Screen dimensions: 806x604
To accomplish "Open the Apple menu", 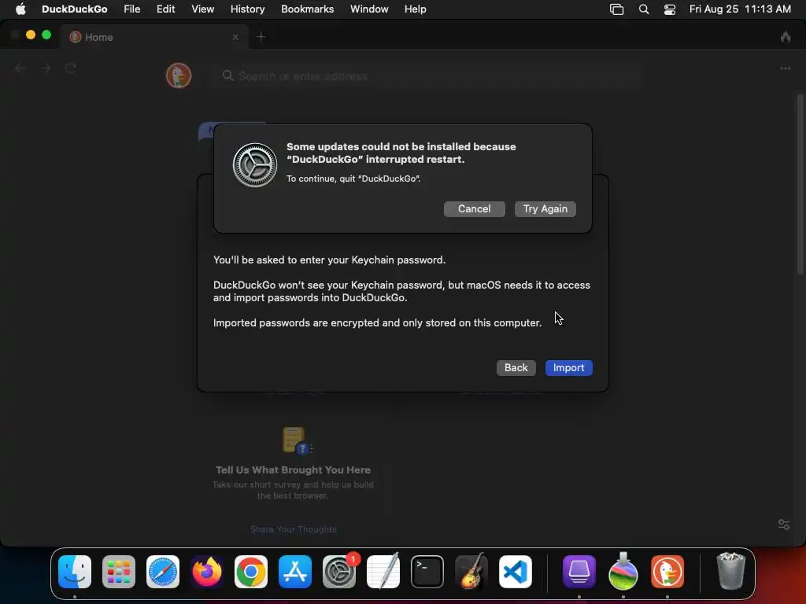I will pyautogui.click(x=20, y=9).
